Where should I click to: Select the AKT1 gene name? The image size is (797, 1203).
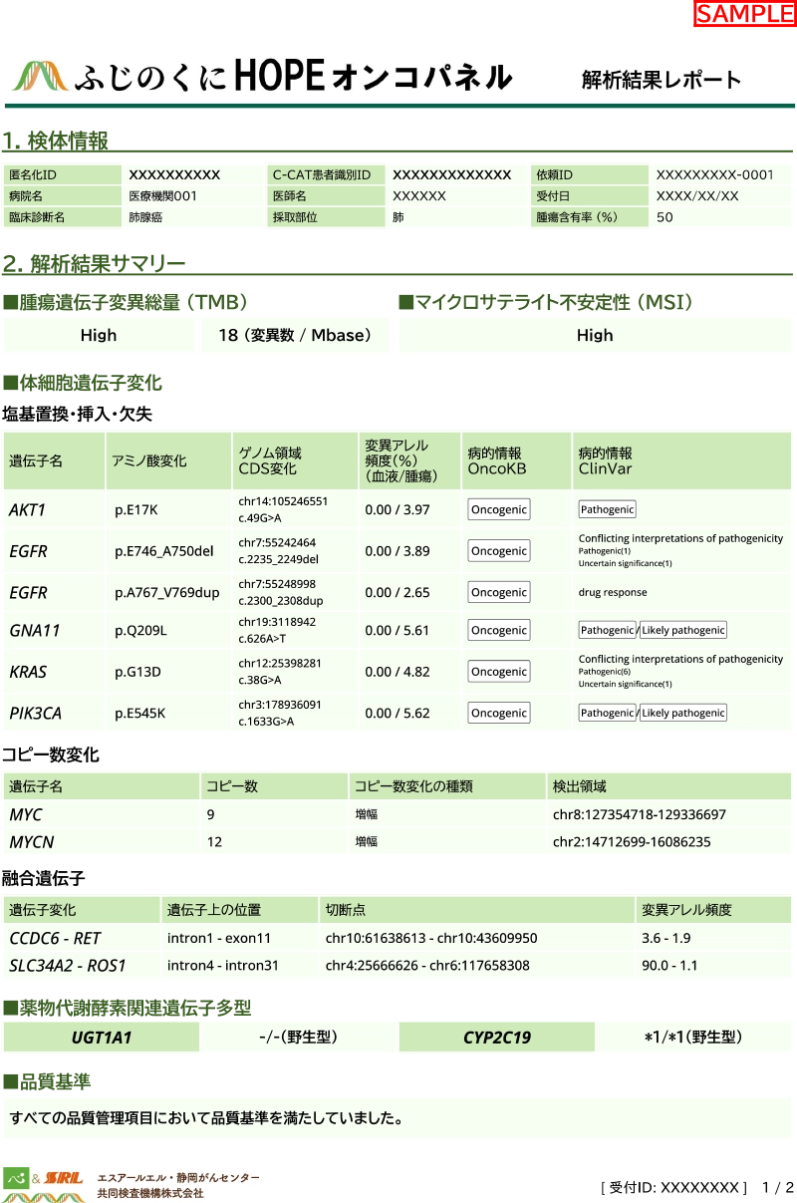click(28, 509)
